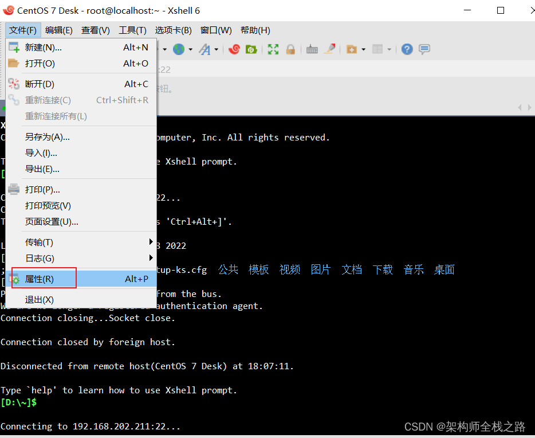This screenshot has width=535, height=438.
Task: Choose 打开(O) in the file menu
Action: click(x=81, y=63)
